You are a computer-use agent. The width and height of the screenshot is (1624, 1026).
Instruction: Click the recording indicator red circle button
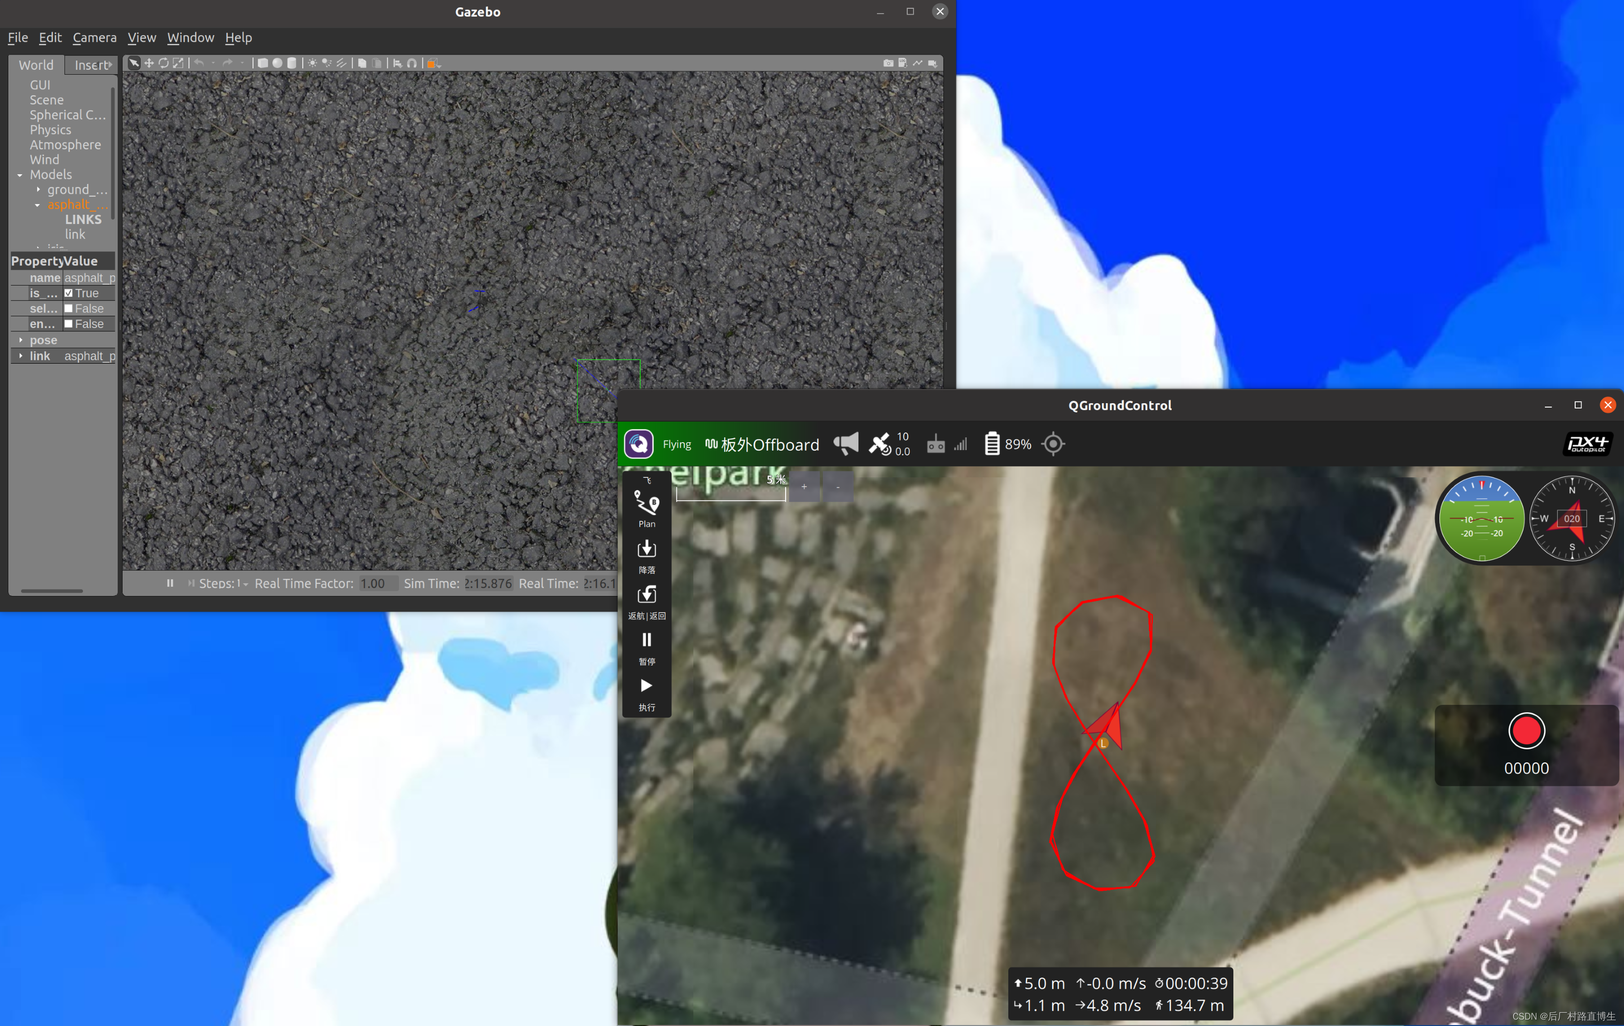1526,731
